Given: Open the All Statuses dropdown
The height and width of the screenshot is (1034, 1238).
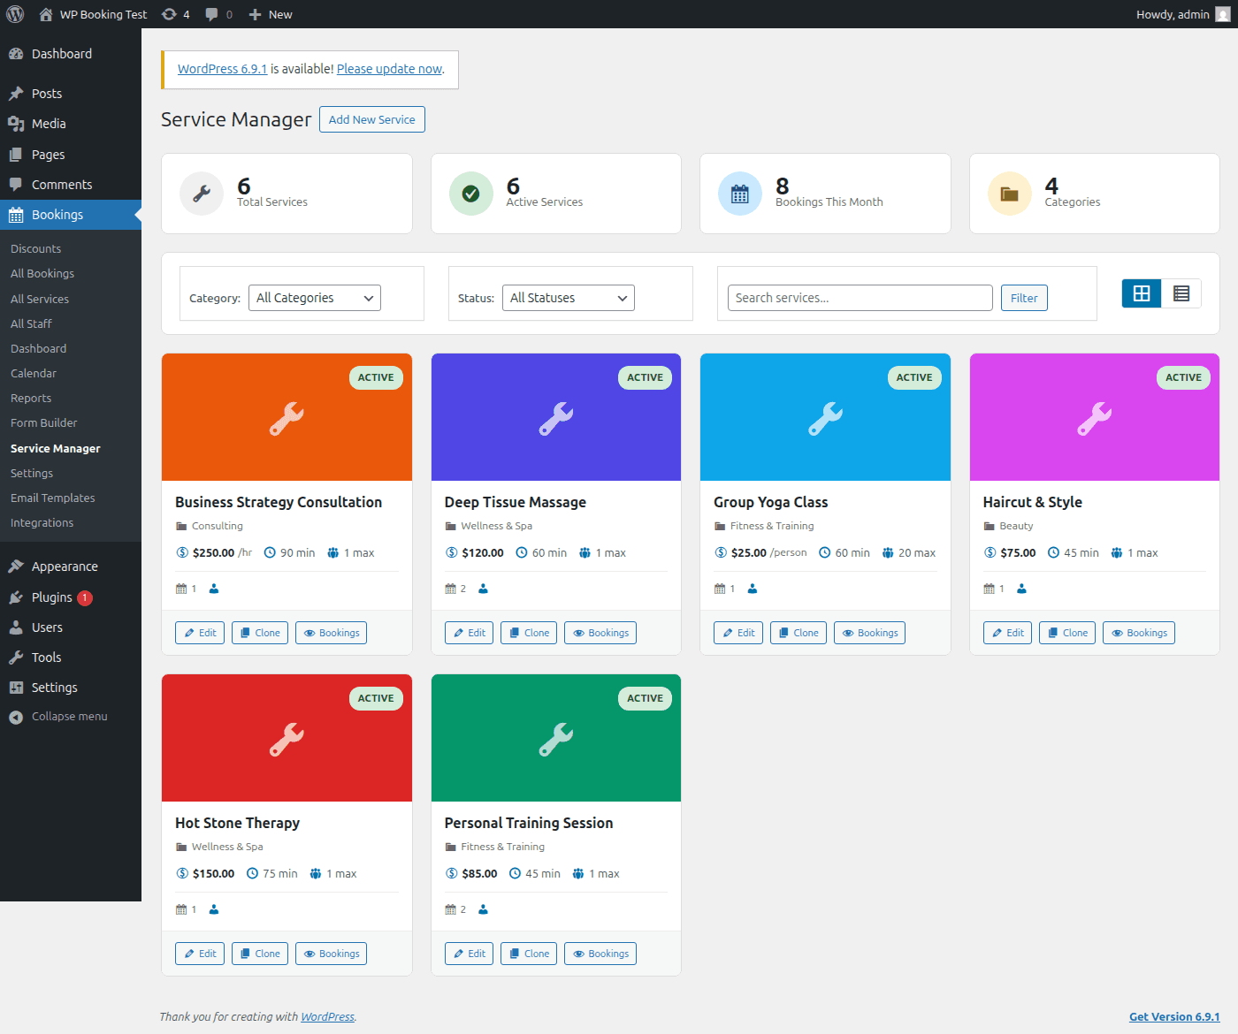Looking at the screenshot, I should point(568,298).
